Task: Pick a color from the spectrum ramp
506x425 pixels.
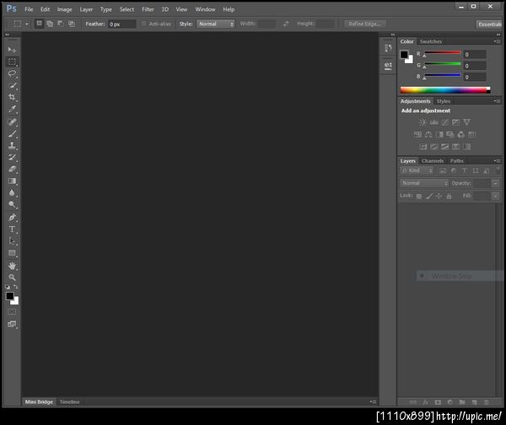Action: pyautogui.click(x=445, y=90)
